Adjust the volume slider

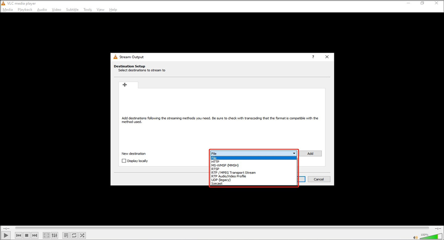431,236
